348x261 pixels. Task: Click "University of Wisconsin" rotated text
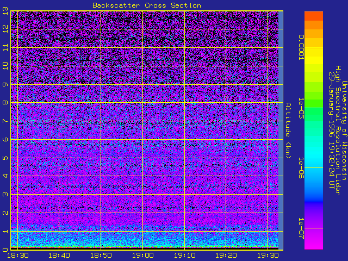pos(344,130)
